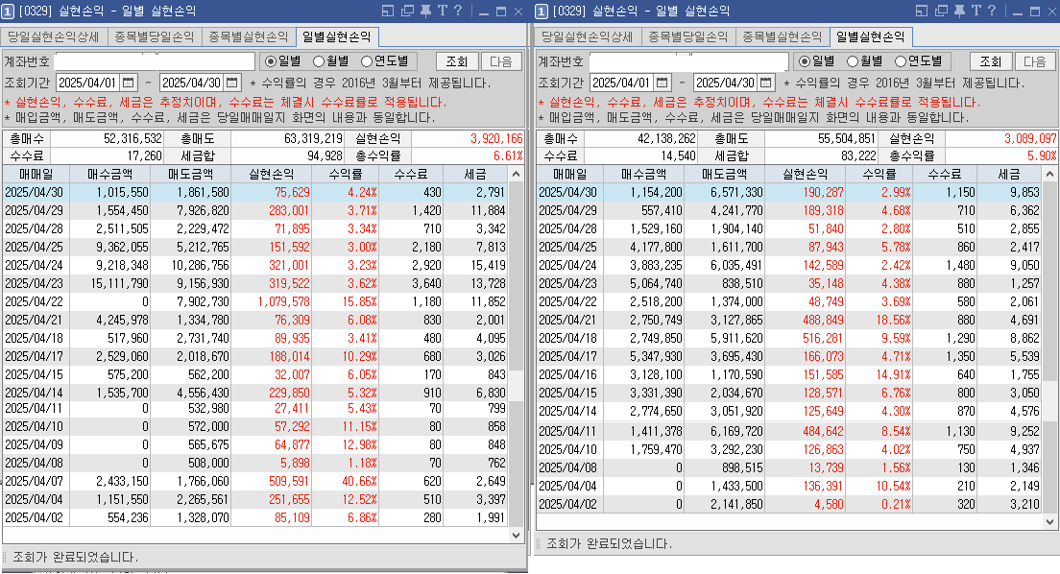The width and height of the screenshot is (1060, 574).
Task: Open help question mark in right window
Action: point(992,11)
